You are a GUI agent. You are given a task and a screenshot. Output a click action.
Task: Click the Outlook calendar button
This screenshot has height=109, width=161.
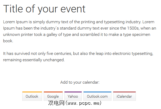[32, 96]
